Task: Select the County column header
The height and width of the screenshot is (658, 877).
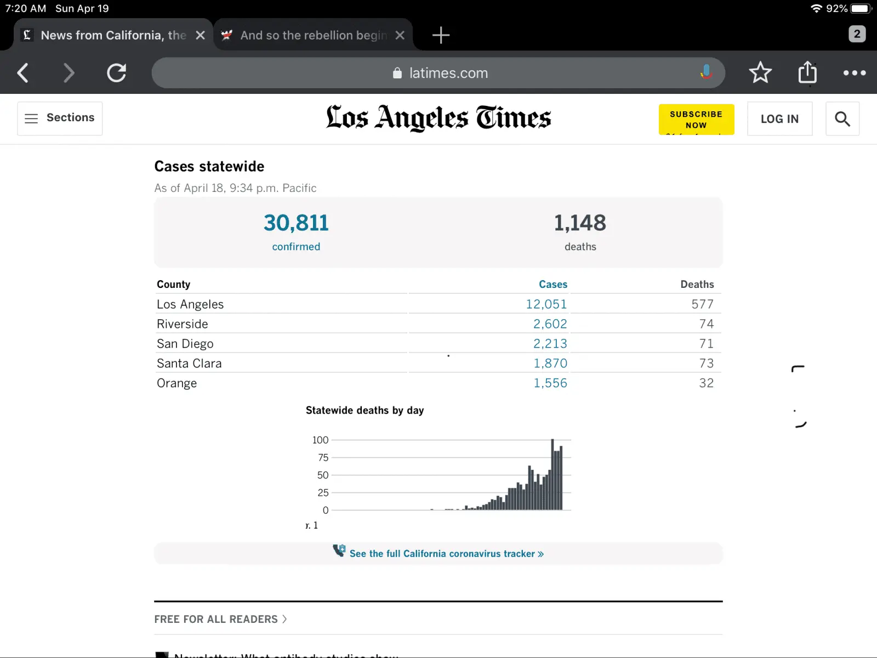Action: pos(173,284)
